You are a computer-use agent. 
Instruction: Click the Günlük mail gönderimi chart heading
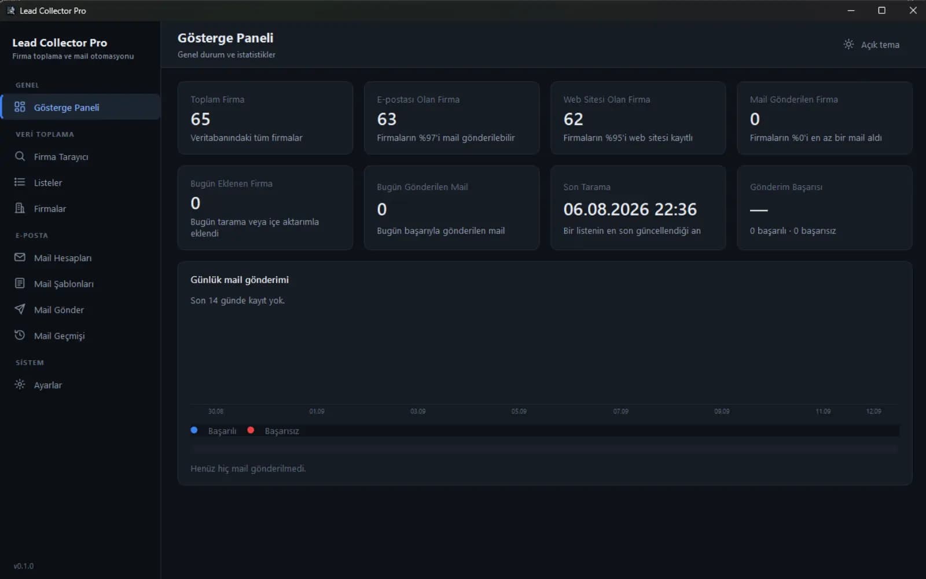[x=240, y=280]
